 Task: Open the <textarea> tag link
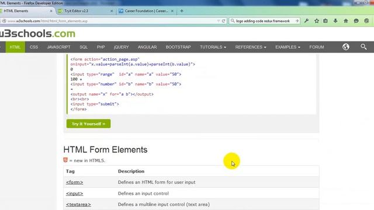coord(78,204)
